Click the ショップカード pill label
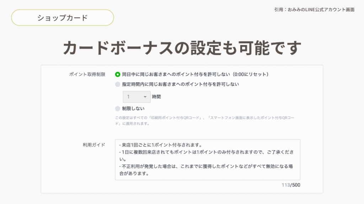The width and height of the screenshot is (364, 204). pyautogui.click(x=63, y=18)
